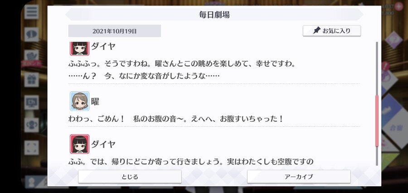Tap the notice speech bubble icon
Screen dimensions: 408x193
click(x=31, y=34)
